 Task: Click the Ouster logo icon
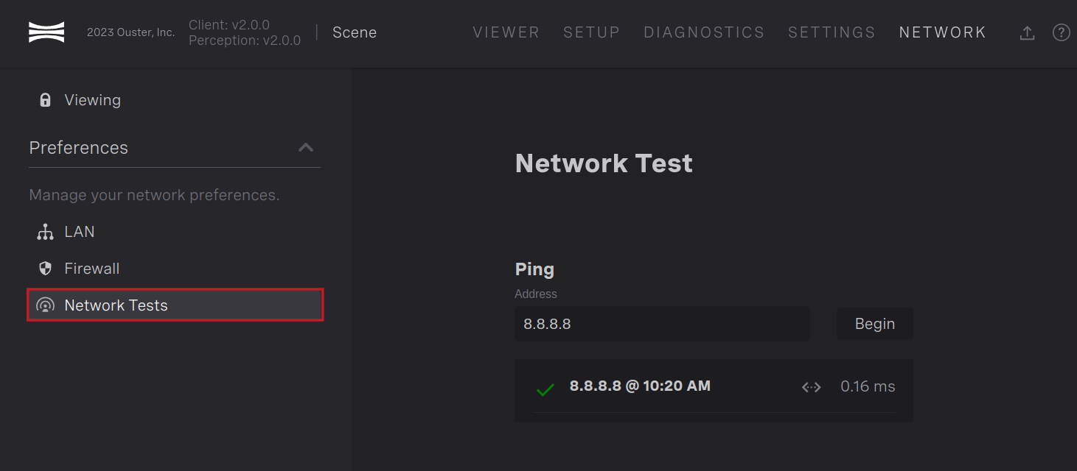pyautogui.click(x=46, y=32)
